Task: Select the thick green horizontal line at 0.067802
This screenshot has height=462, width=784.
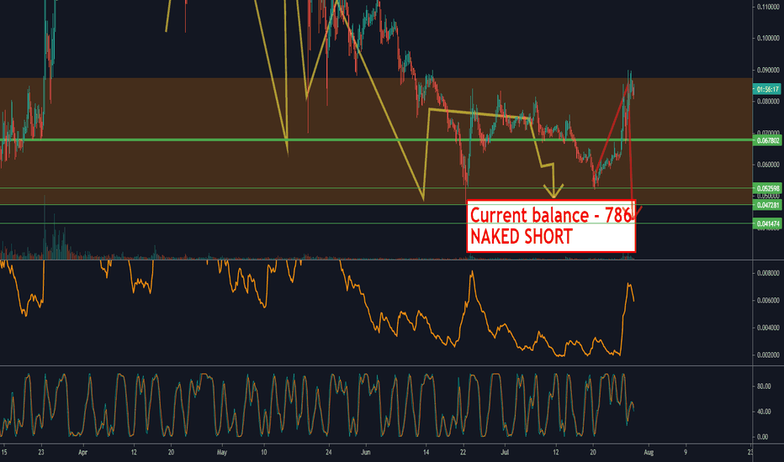Action: coord(376,139)
